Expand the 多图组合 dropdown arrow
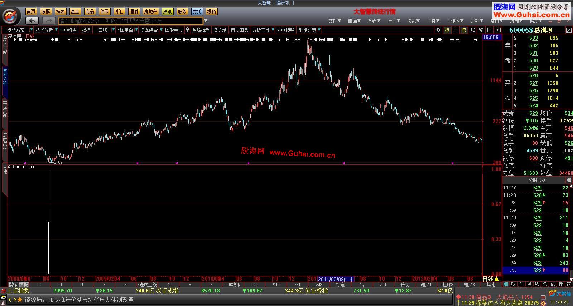The image size is (573, 306). coord(162,30)
